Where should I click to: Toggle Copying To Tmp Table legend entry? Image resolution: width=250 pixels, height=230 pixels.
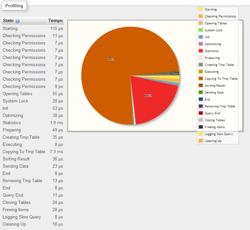[x=221, y=79]
